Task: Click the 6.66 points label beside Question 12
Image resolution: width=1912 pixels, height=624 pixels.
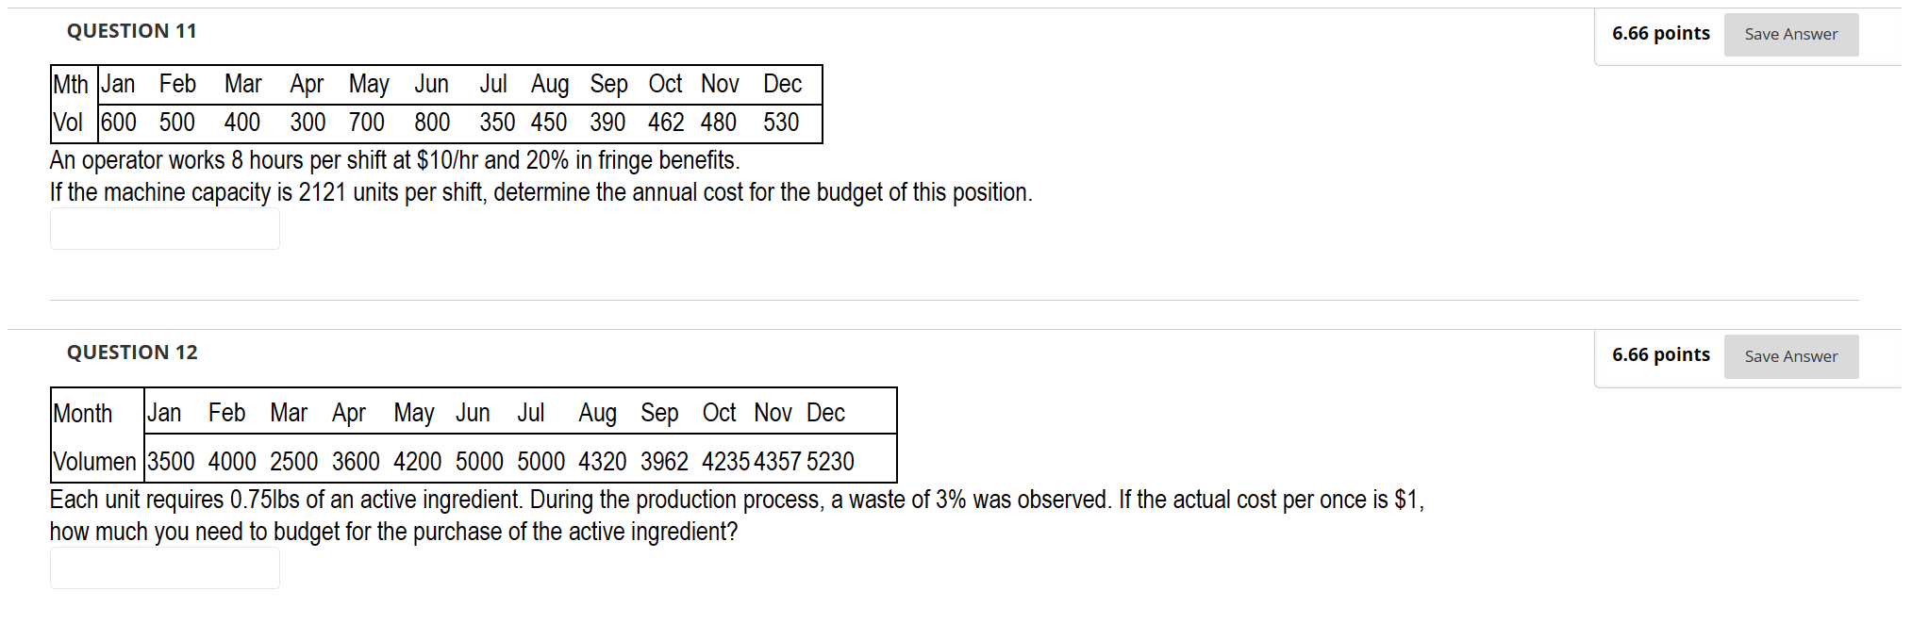Action: coord(1659,355)
